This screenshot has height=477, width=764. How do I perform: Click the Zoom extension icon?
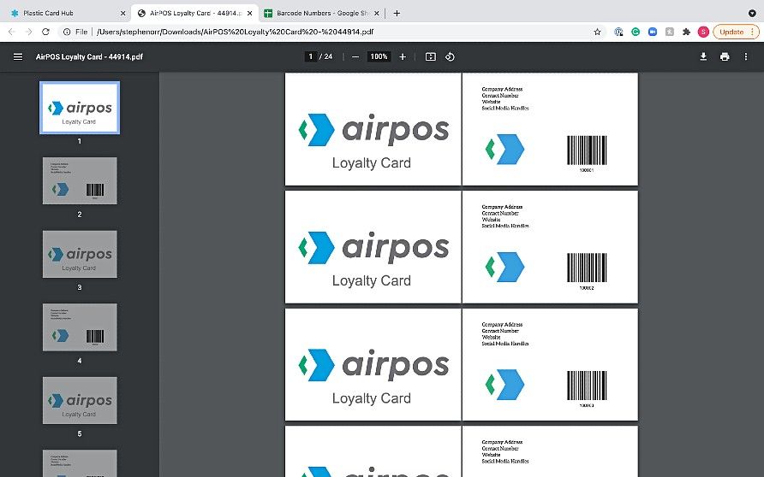[x=653, y=32]
